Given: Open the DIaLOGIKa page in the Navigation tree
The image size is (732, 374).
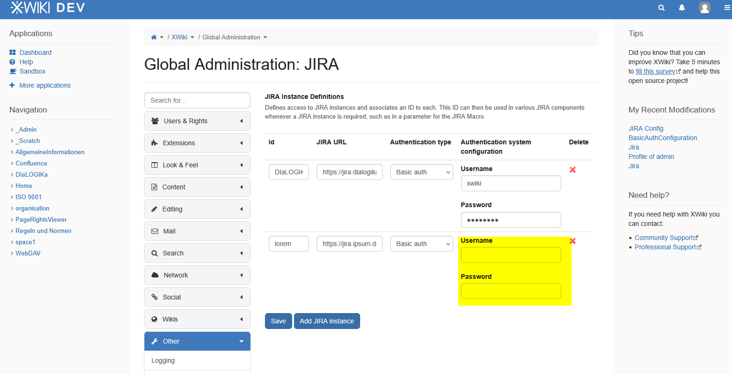Looking at the screenshot, I should coord(31,174).
